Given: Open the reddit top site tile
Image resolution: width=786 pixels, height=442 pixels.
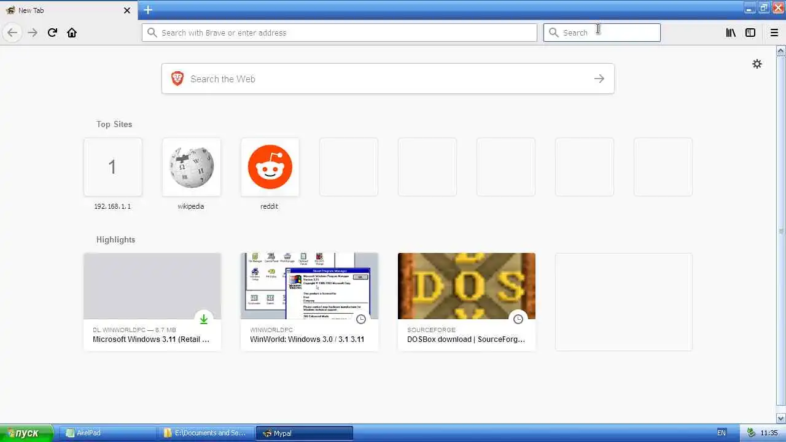Looking at the screenshot, I should pos(270,167).
